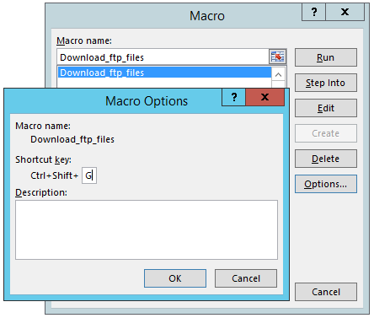
Task: Focus the shortcut key letter field
Action: coord(89,175)
